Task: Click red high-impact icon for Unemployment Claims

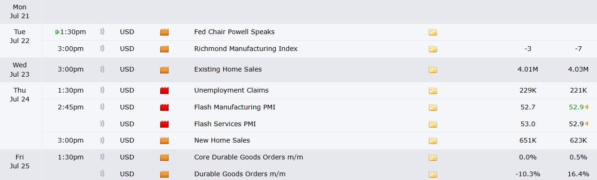Action: pyautogui.click(x=164, y=90)
